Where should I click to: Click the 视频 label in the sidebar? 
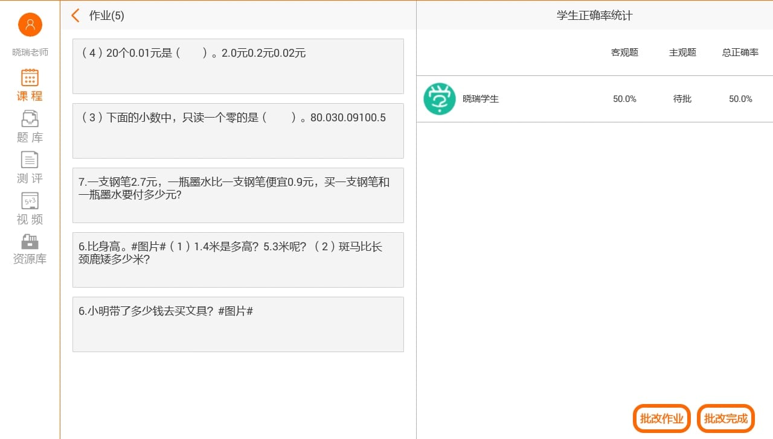(30, 219)
